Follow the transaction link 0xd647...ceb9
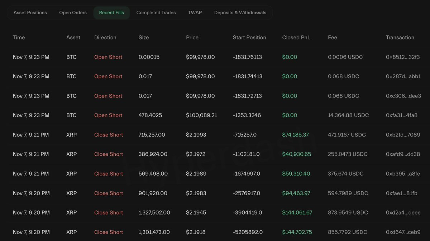 pos(403,232)
